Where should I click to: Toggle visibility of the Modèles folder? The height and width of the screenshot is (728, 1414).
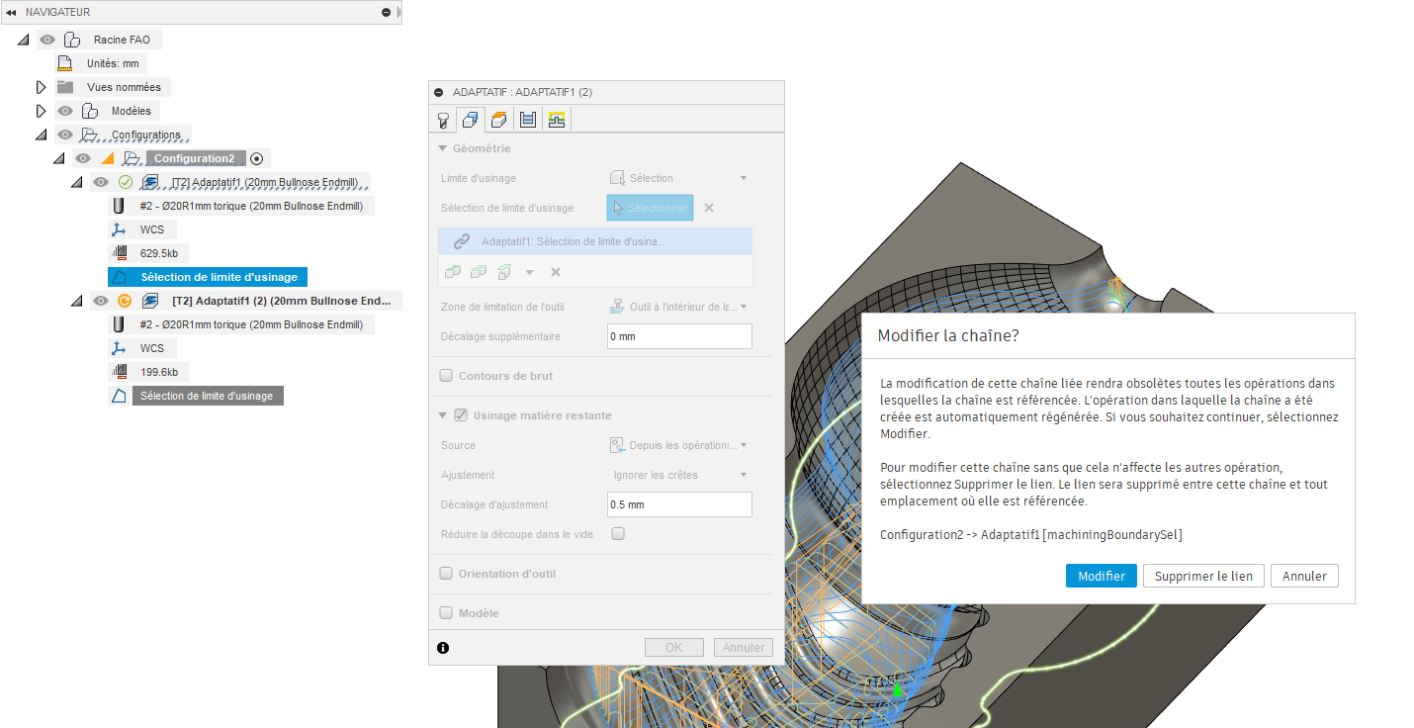(65, 111)
